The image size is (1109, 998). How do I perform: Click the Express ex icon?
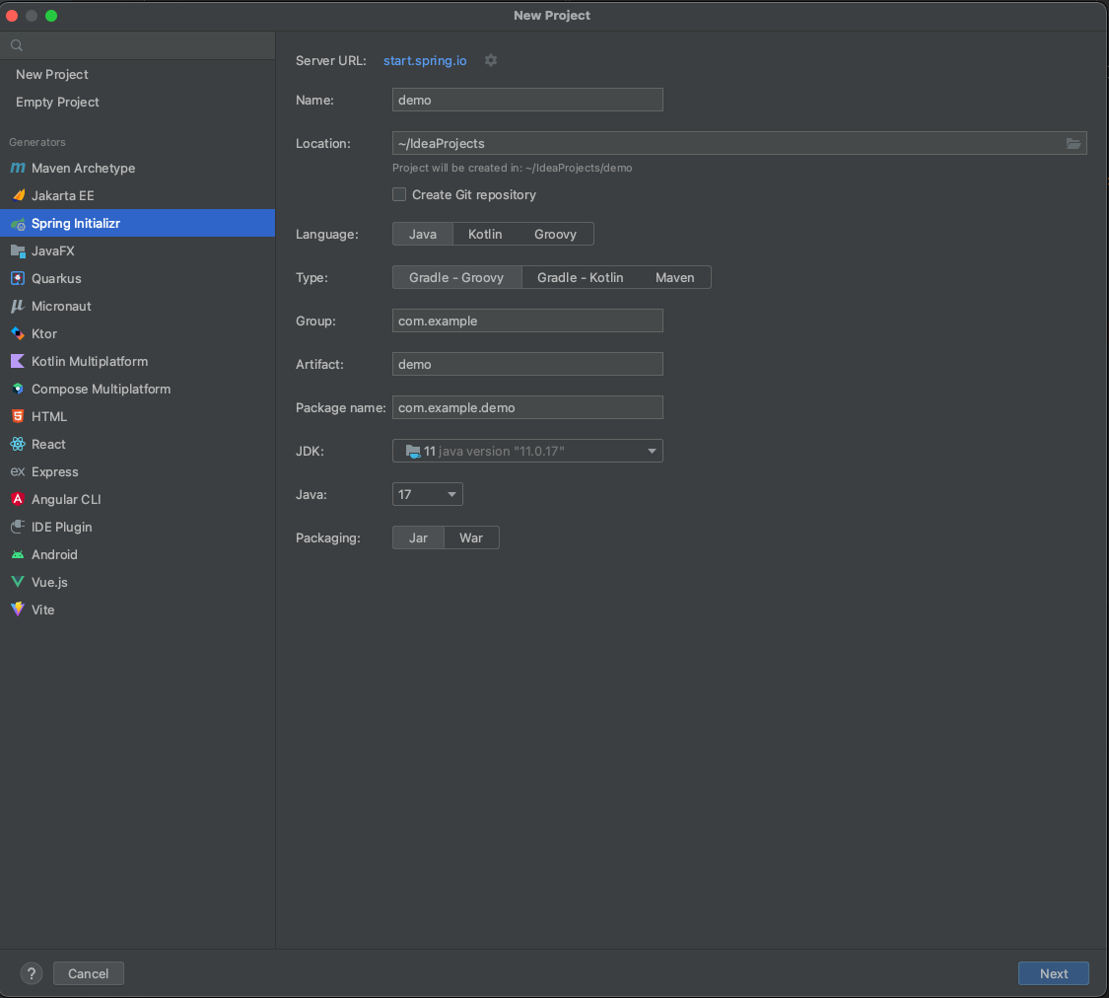point(18,471)
